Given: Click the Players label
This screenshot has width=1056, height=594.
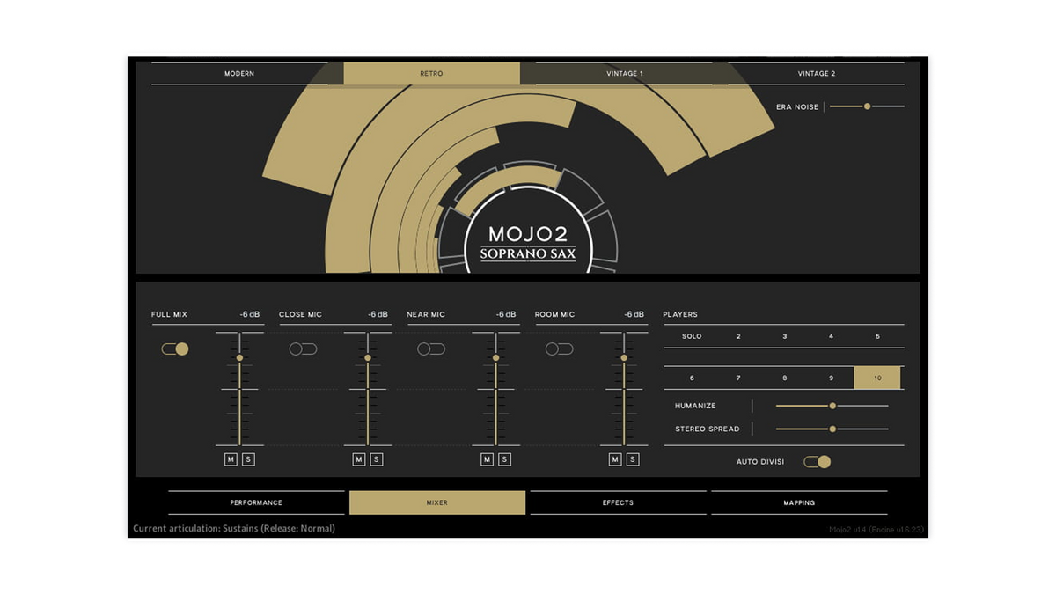Looking at the screenshot, I should (680, 314).
